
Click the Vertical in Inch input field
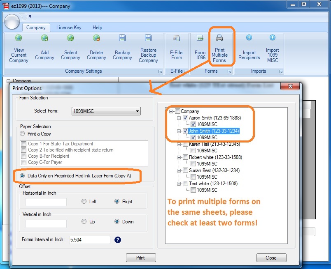[x=46, y=223]
